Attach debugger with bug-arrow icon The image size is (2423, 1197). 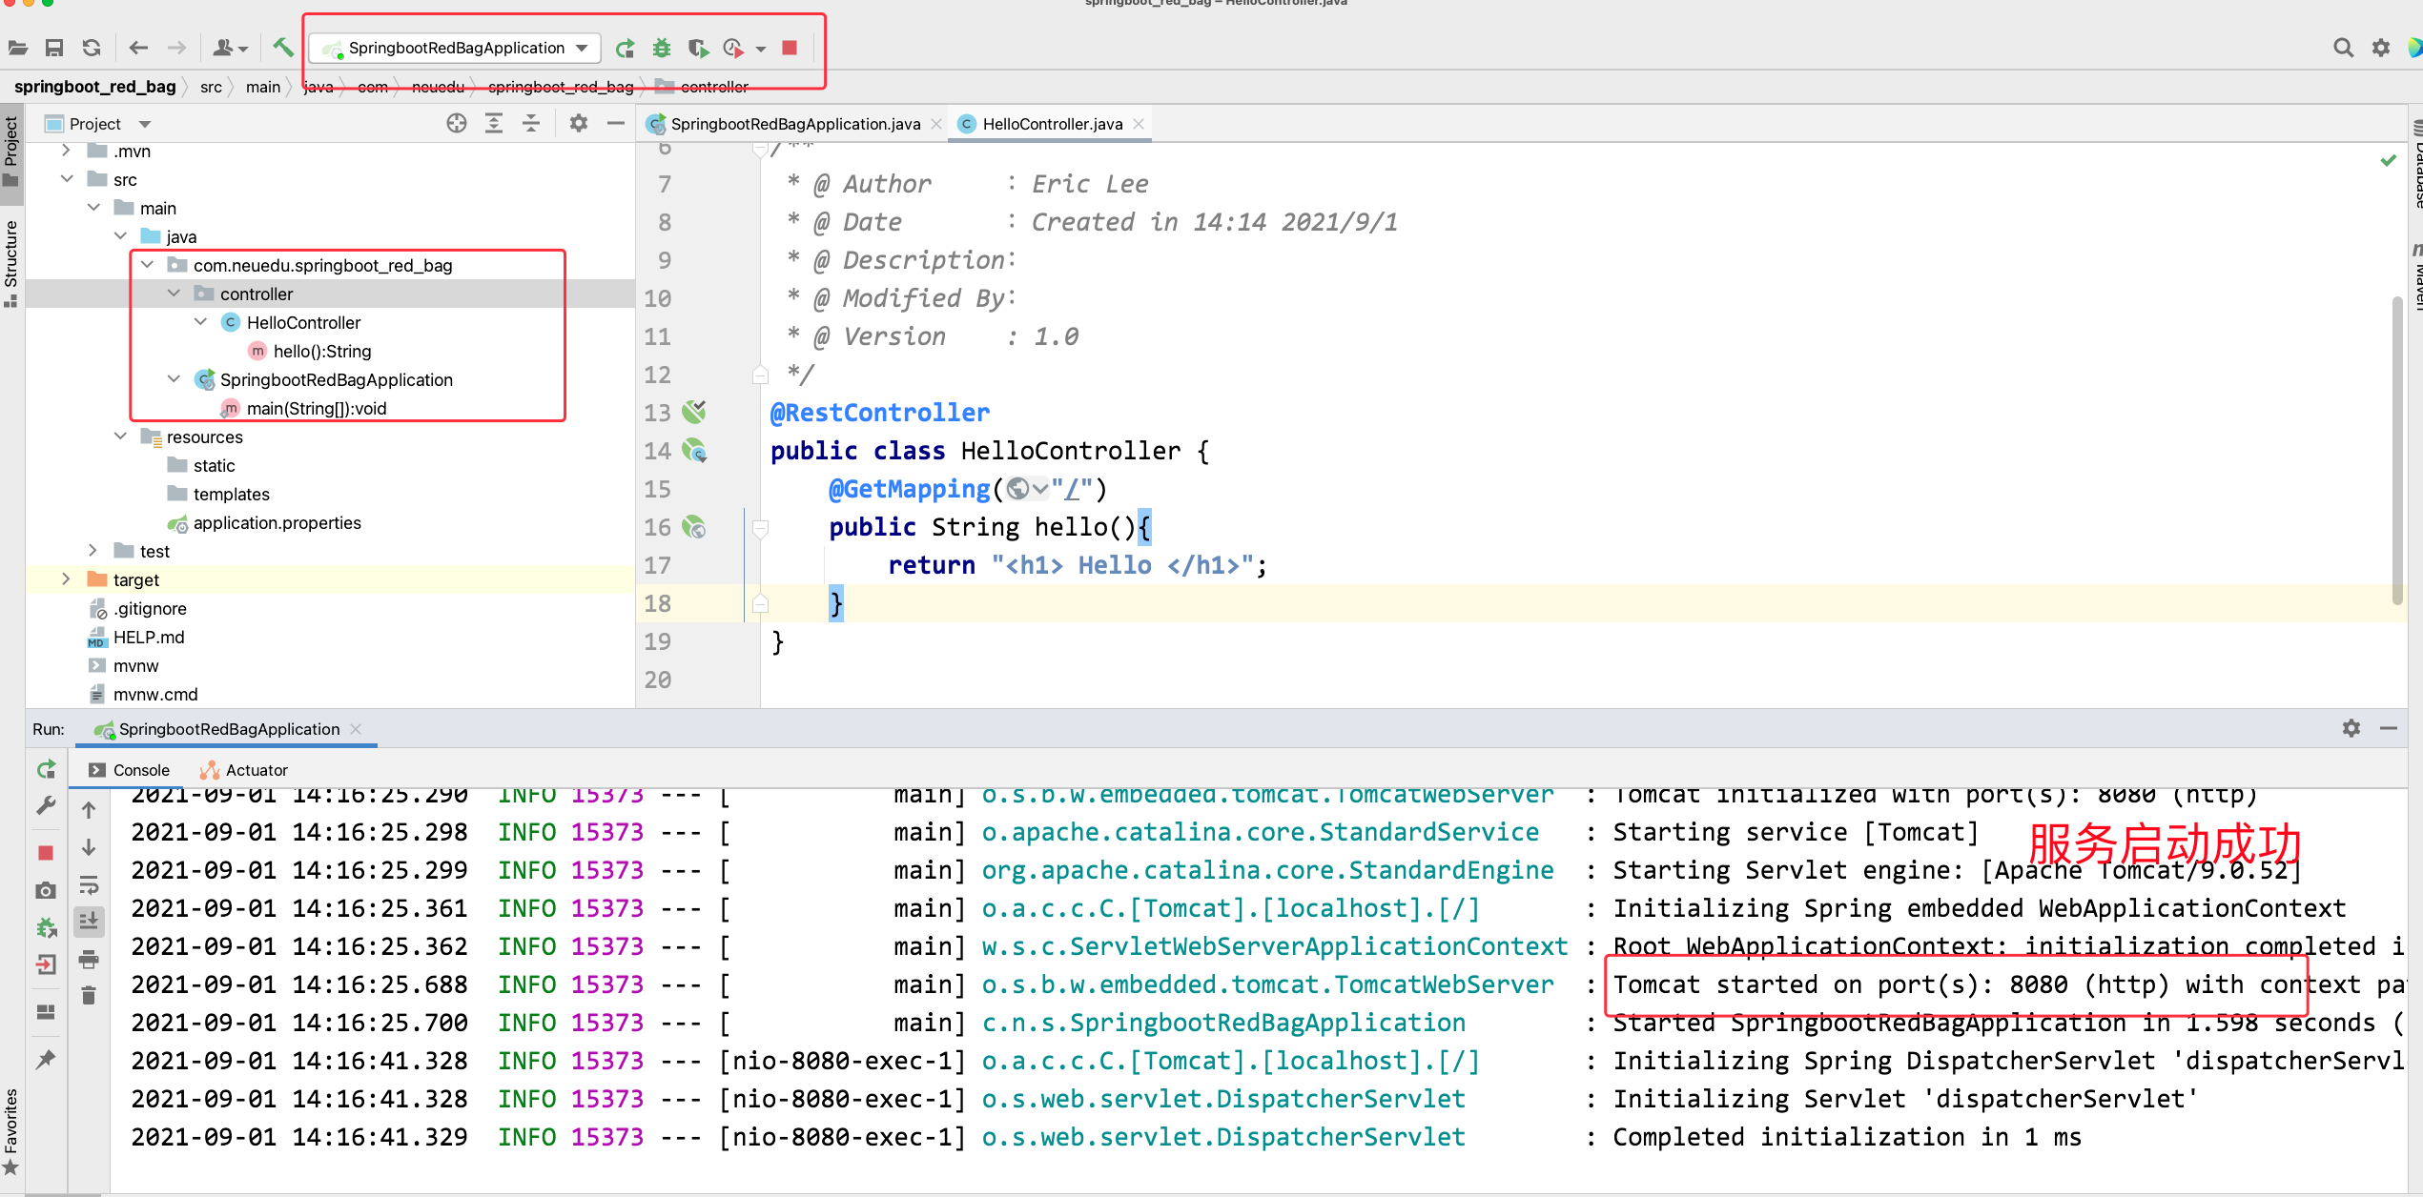click(x=46, y=926)
